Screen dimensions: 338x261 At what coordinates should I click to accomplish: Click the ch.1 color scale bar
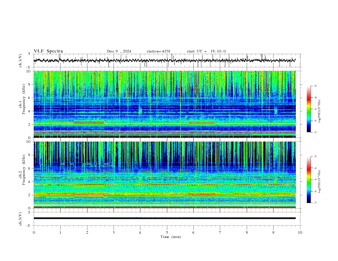[309, 109]
